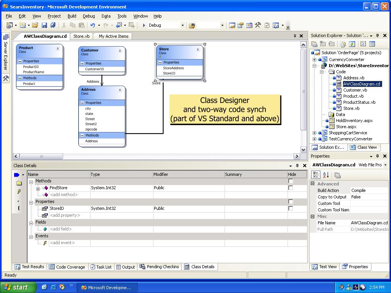Screen dimensions: 391x293
Task: Click the Save All toolbar icon
Action: [x=53, y=25]
